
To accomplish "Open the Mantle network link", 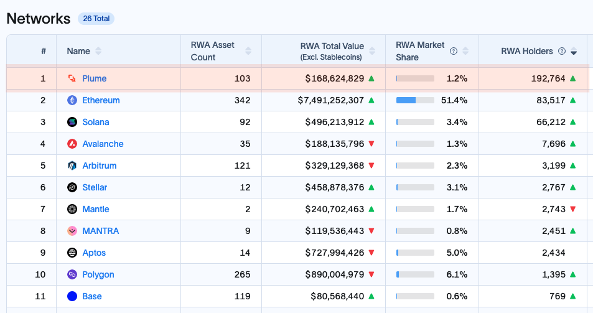I will [x=96, y=209].
